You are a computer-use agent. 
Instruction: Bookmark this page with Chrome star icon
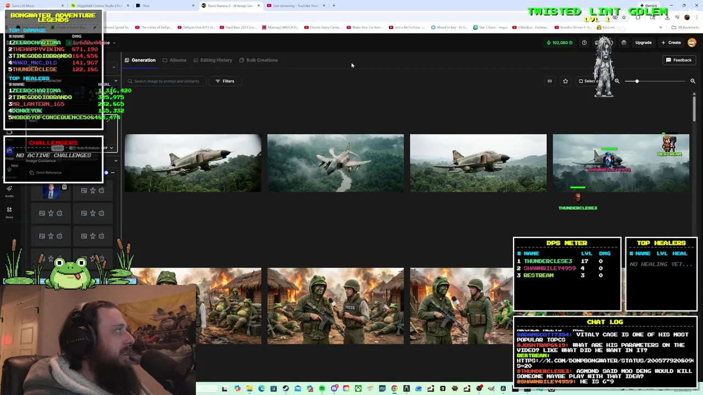(x=623, y=17)
